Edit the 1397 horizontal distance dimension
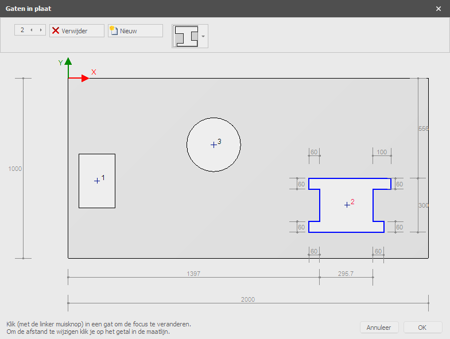The image size is (450, 339). [x=193, y=274]
